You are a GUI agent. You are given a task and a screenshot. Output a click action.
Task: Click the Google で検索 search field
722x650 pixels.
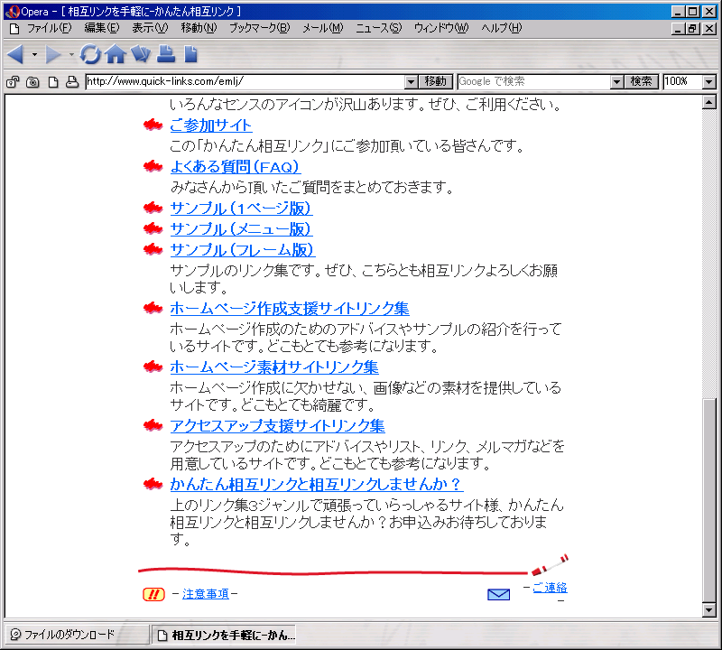534,82
